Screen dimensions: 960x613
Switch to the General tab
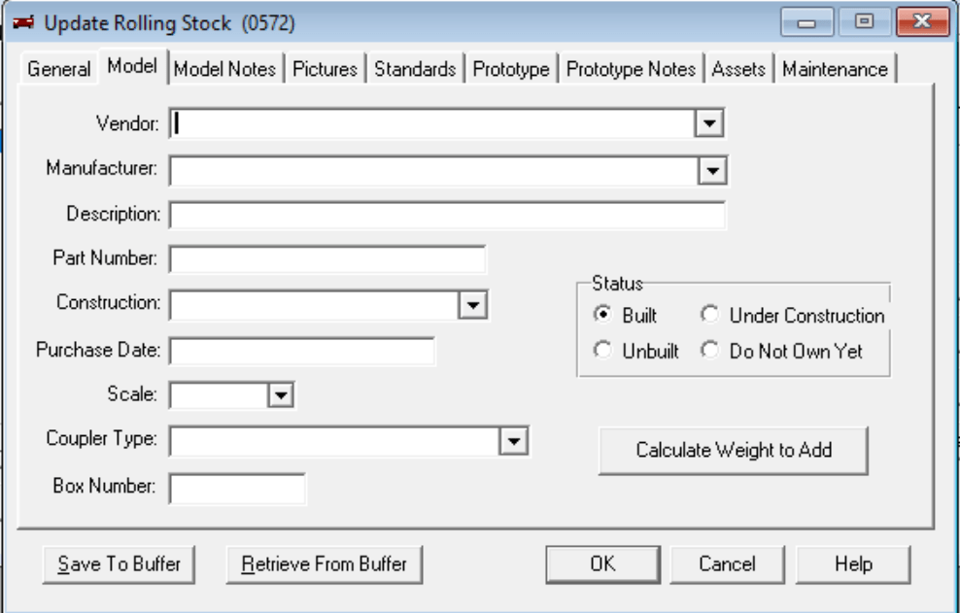tap(59, 69)
